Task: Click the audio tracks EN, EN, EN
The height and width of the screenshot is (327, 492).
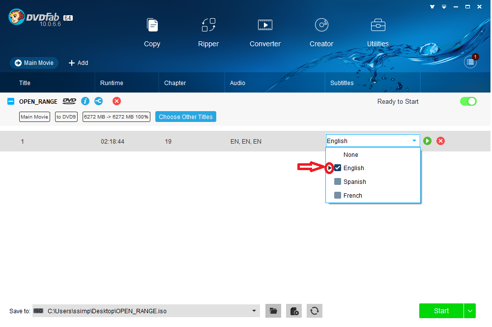Action: (x=246, y=142)
